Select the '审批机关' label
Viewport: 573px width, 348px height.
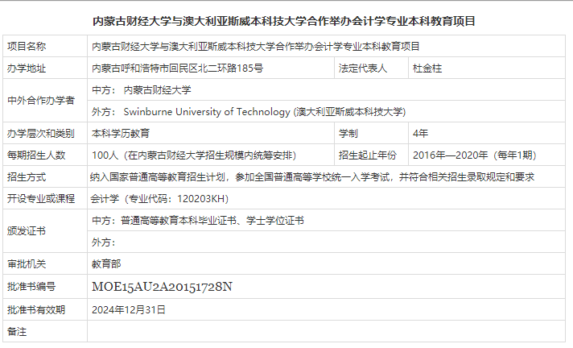pos(27,264)
